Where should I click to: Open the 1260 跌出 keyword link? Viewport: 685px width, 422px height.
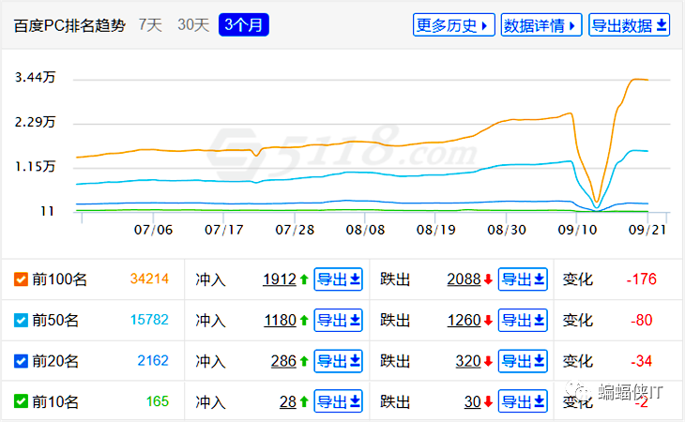[464, 321]
